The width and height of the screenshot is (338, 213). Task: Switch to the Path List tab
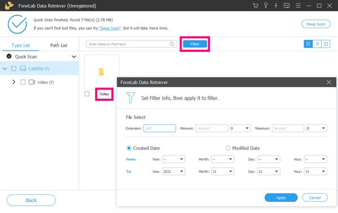click(59, 46)
